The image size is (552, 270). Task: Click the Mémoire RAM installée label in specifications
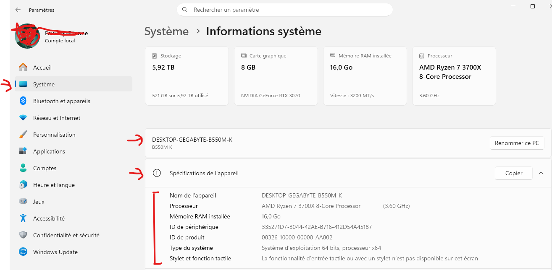click(200, 216)
